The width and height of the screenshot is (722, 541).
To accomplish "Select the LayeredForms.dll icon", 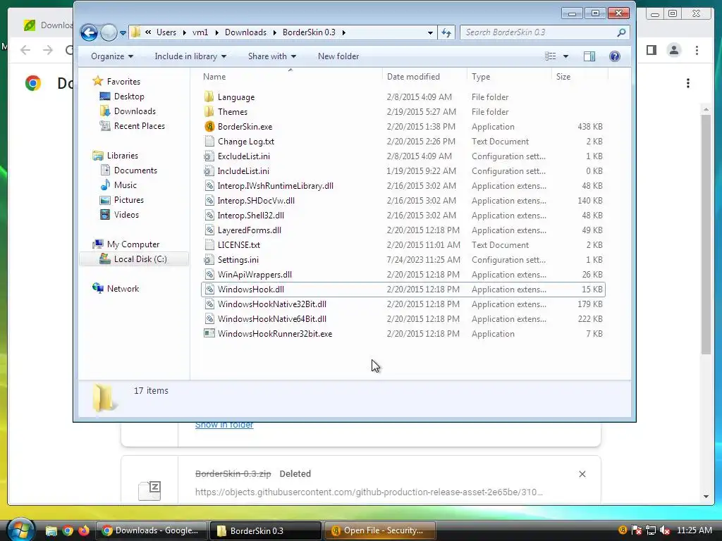I will coord(209,230).
